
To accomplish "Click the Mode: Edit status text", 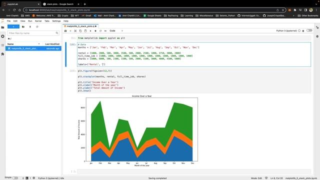I will (256, 178).
